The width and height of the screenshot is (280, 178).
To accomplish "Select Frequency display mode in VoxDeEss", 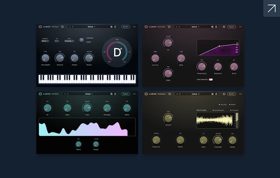I will pos(234,110).
